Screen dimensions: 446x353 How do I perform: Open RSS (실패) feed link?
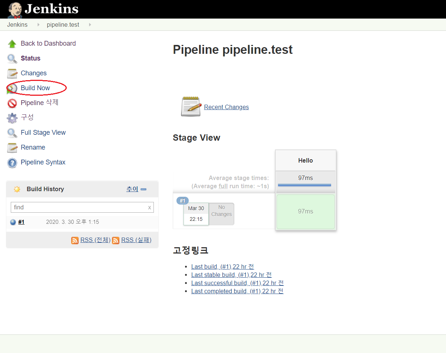pos(136,240)
